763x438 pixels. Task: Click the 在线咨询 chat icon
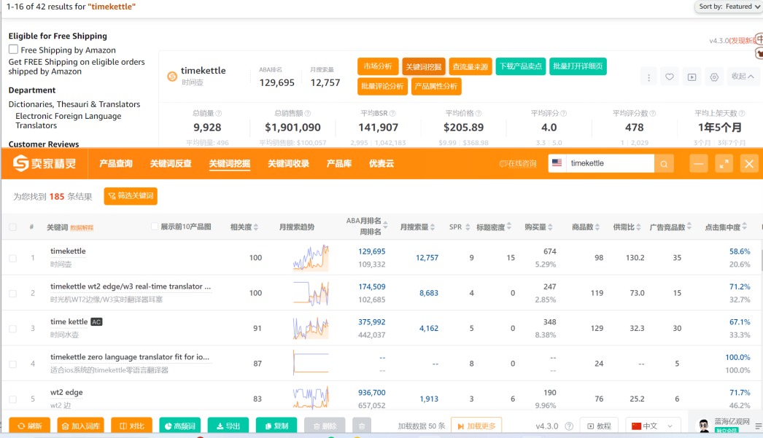pyautogui.click(x=503, y=164)
